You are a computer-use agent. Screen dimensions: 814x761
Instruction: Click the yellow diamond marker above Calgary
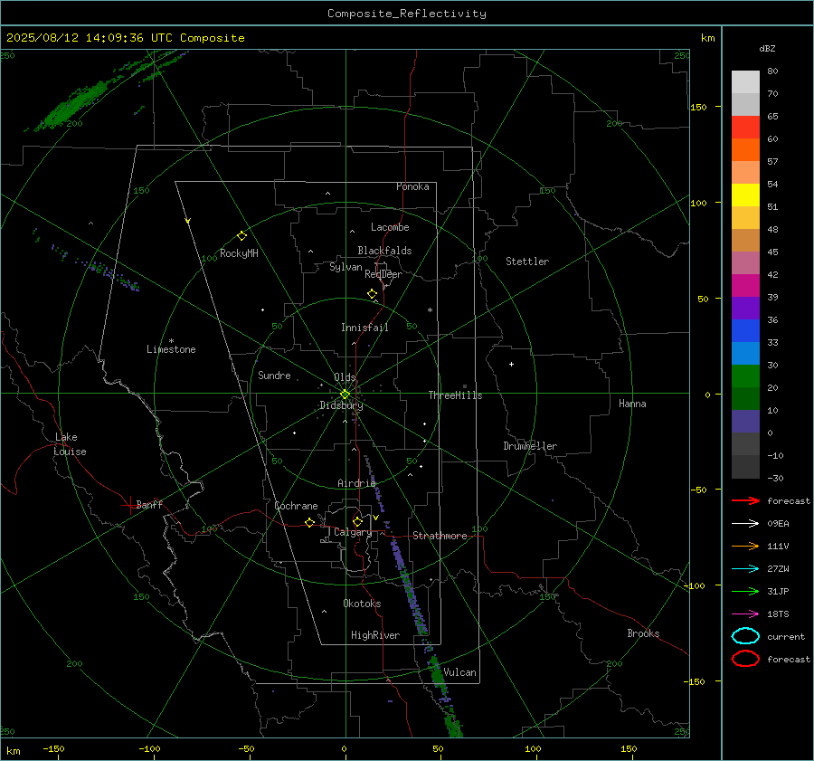coord(357,521)
